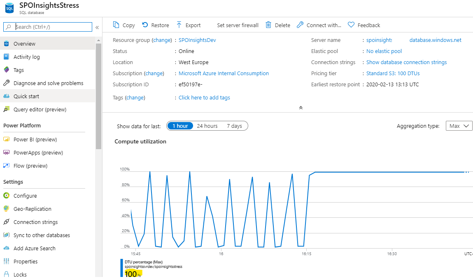Click the Query editor icon
This screenshot has width=473, height=279.
[6, 109]
